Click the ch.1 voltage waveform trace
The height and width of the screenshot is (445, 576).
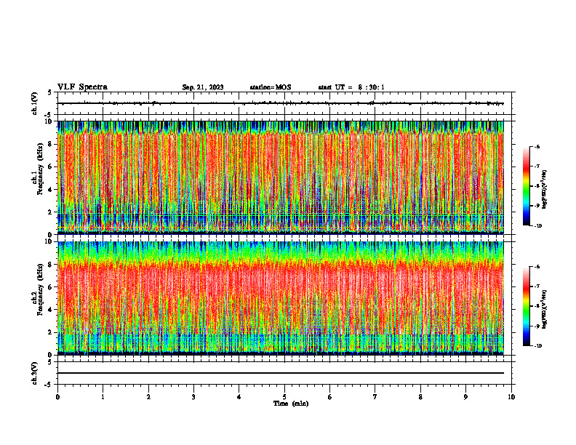click(x=281, y=103)
